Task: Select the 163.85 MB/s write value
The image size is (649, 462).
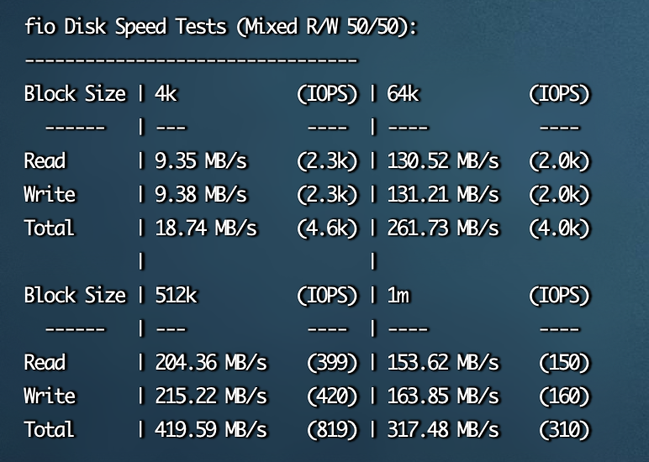Action: [x=443, y=396]
